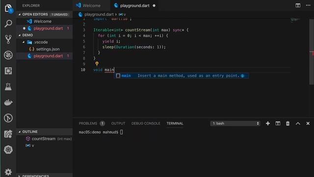Open the Test flask view

coord(8,87)
